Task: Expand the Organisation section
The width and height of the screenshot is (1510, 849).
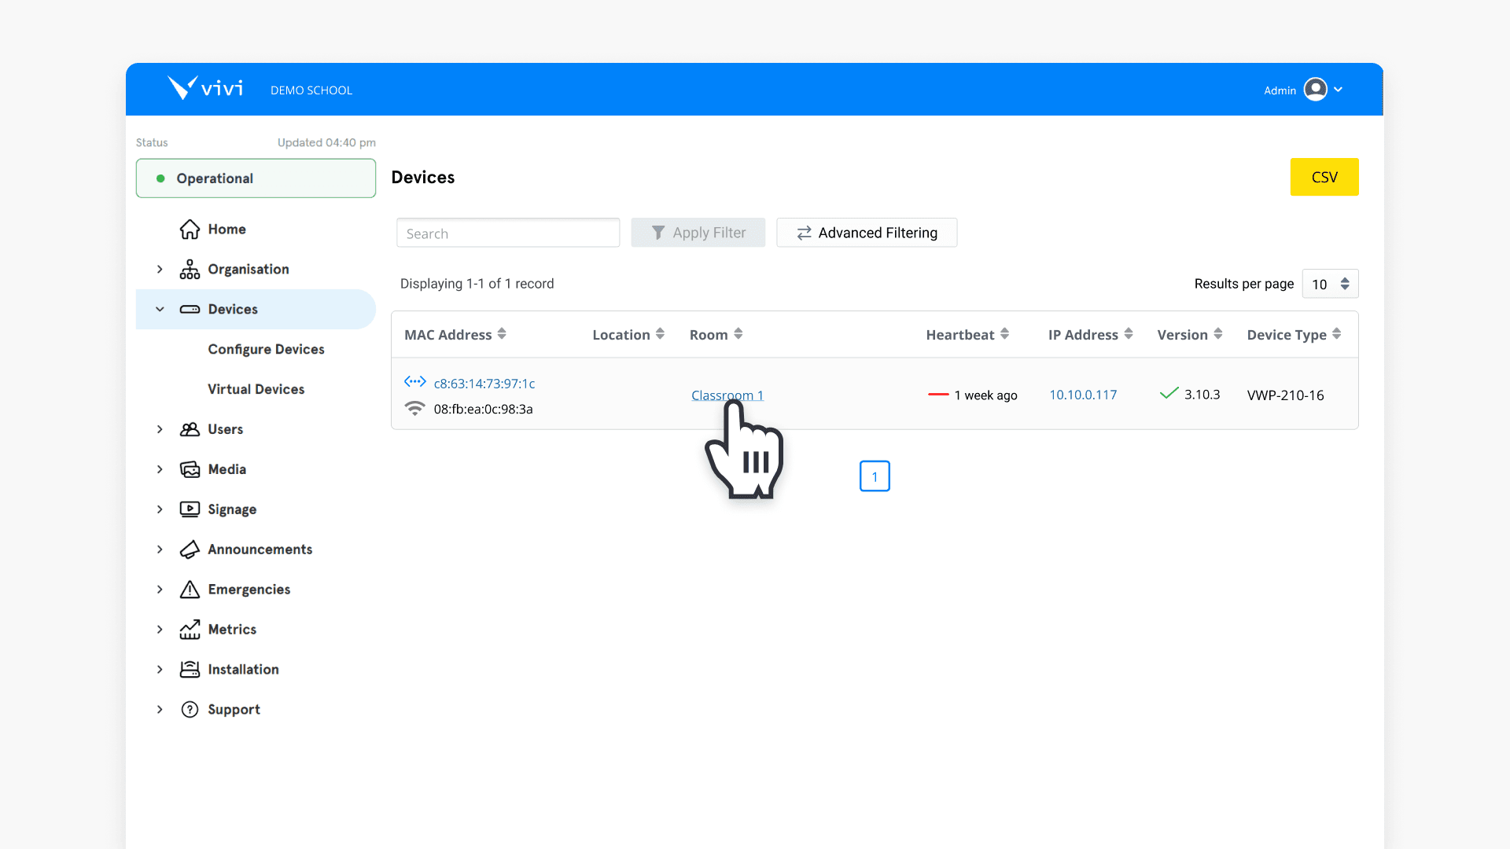Action: (160, 269)
